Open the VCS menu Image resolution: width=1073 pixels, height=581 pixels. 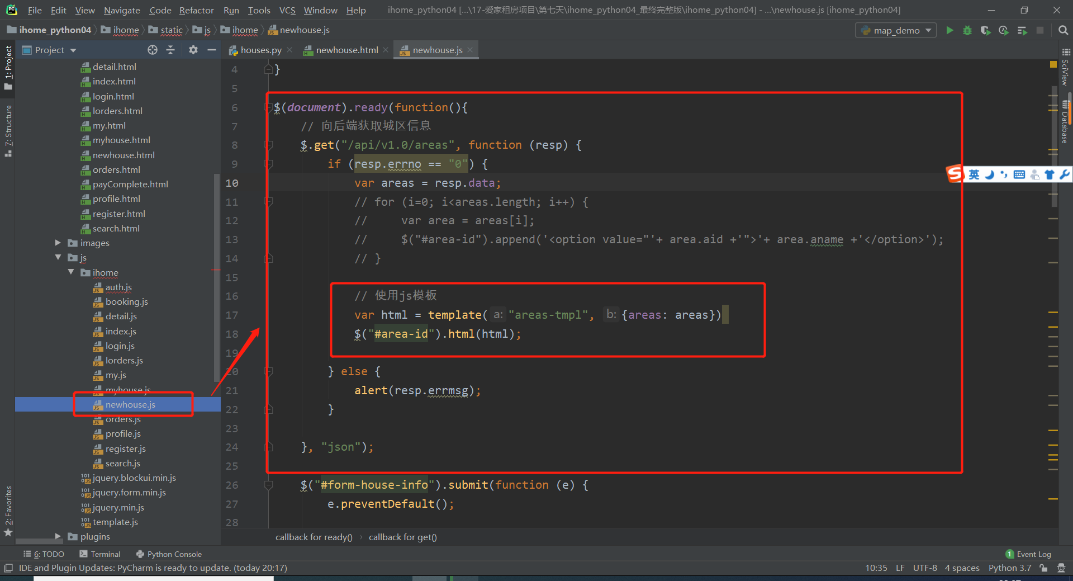click(x=287, y=10)
